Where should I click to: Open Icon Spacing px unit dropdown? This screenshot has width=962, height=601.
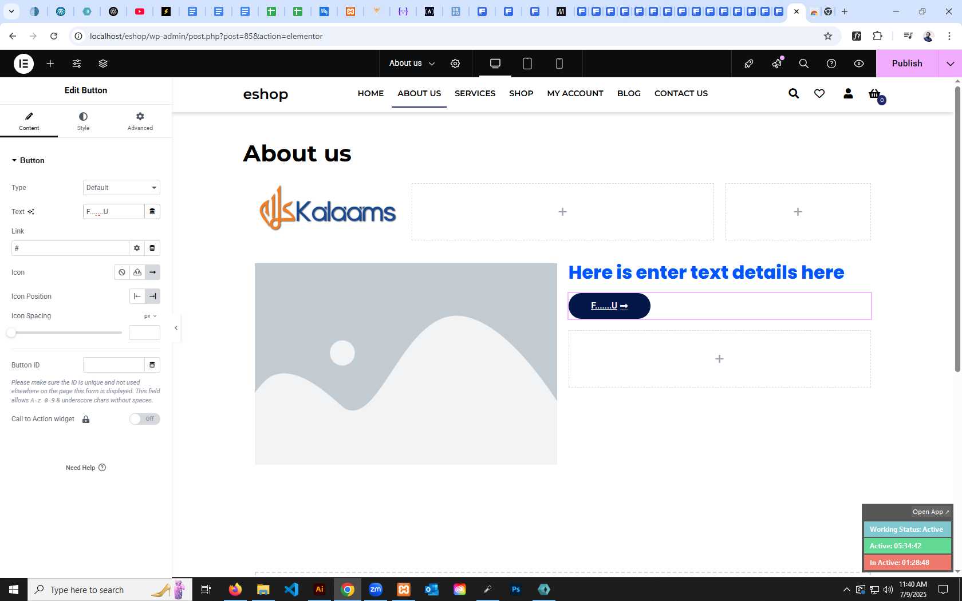pos(150,316)
